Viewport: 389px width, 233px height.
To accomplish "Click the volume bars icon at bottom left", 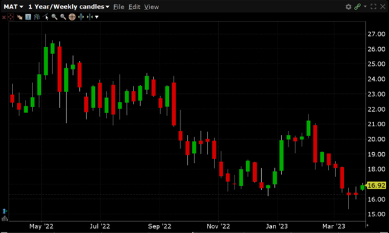I will coord(5,219).
